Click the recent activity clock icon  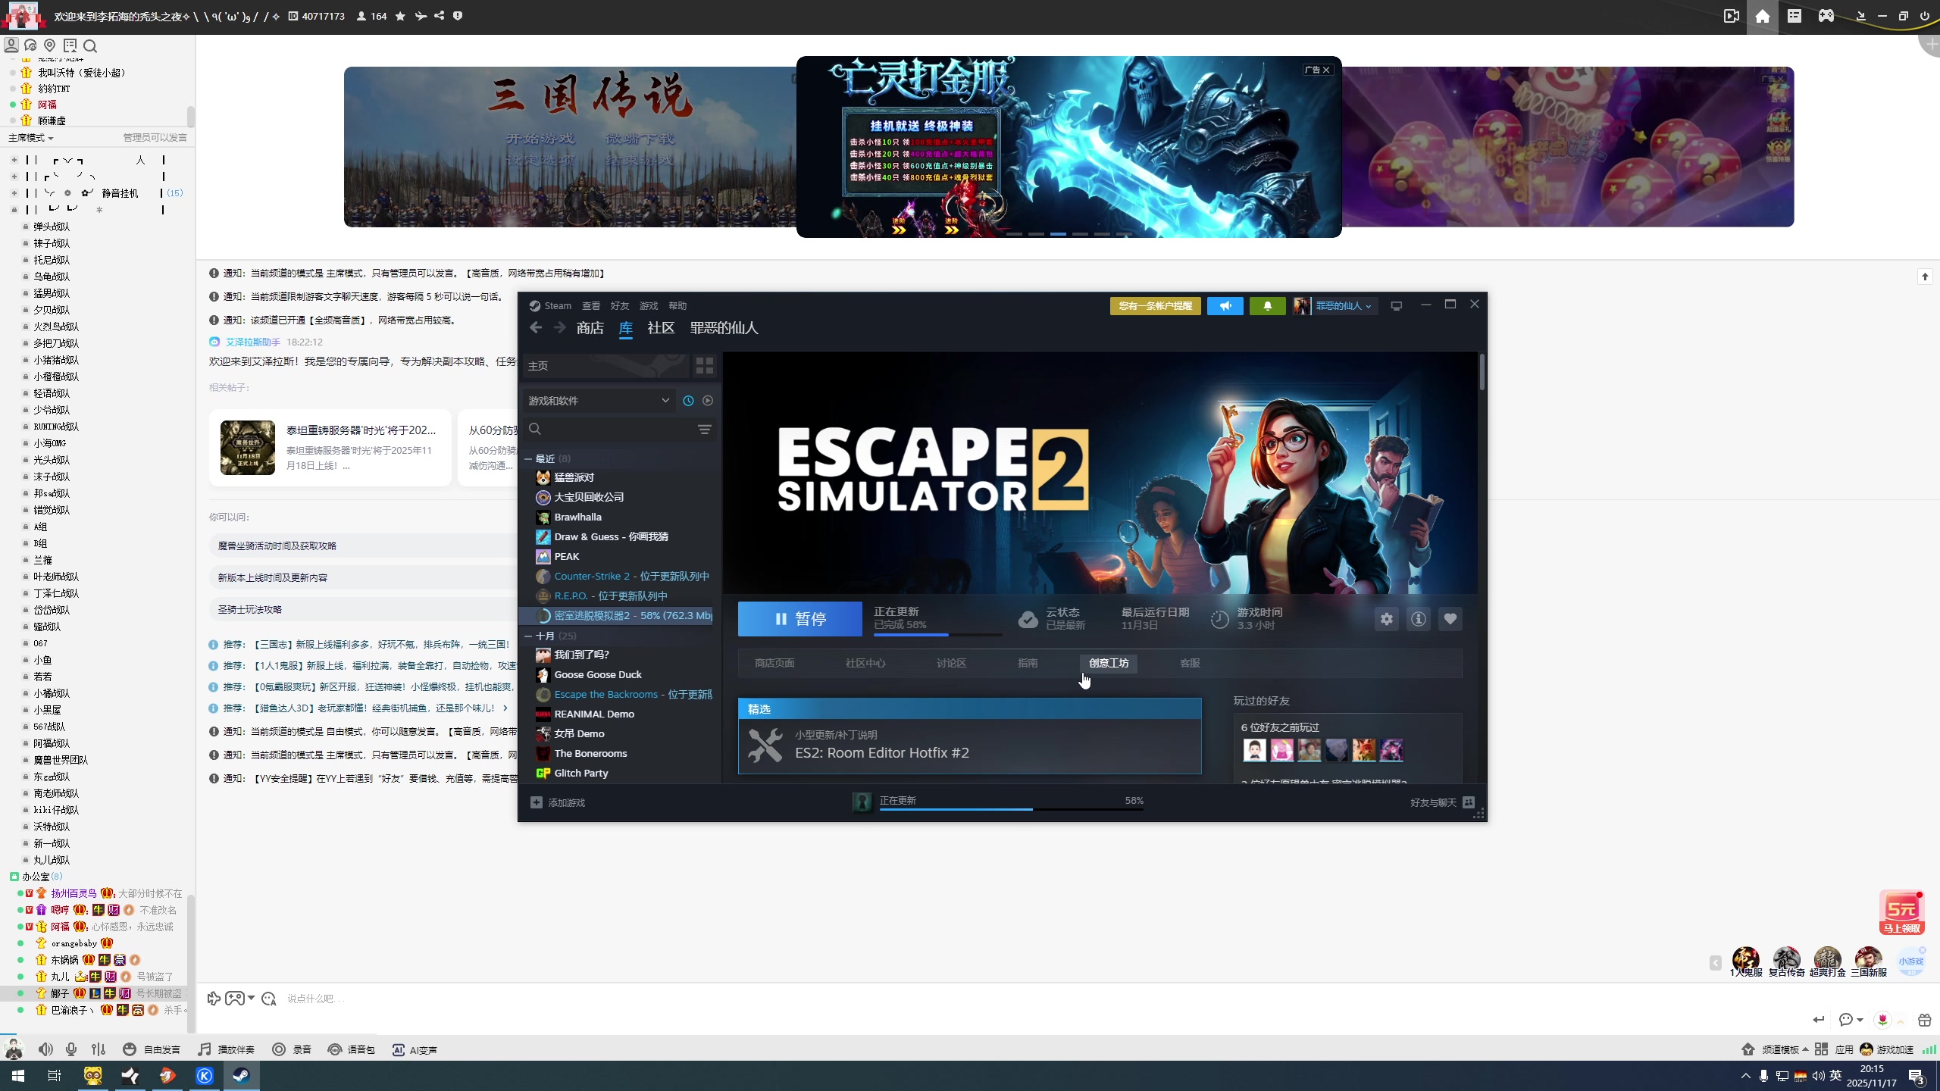(x=688, y=401)
